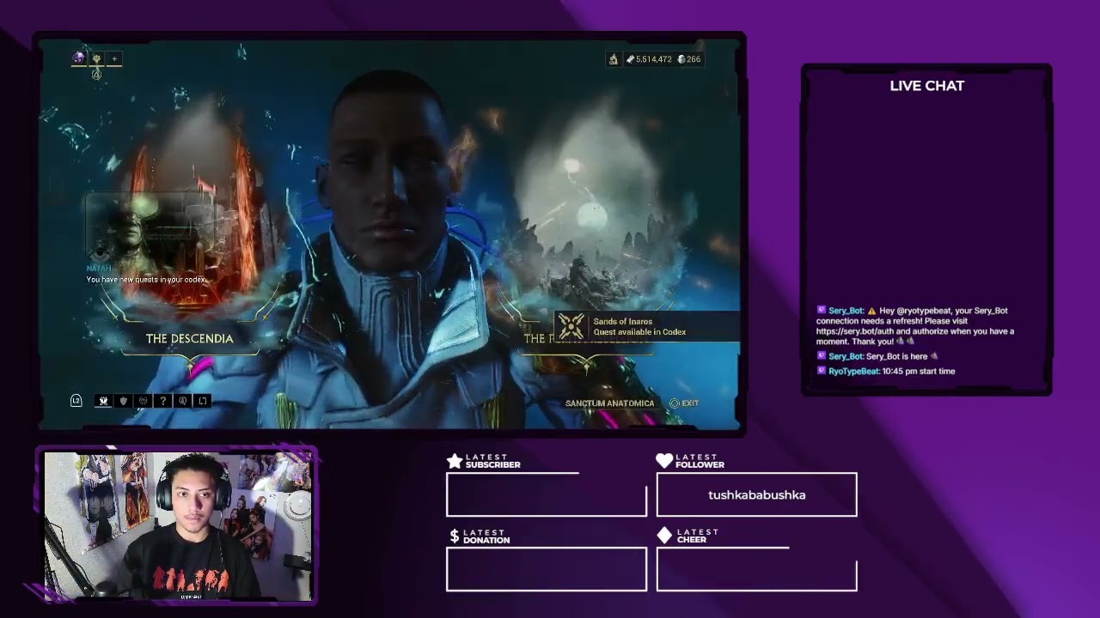The width and height of the screenshot is (1100, 618).
Task: Click the platinum amount 266
Action: (x=694, y=59)
